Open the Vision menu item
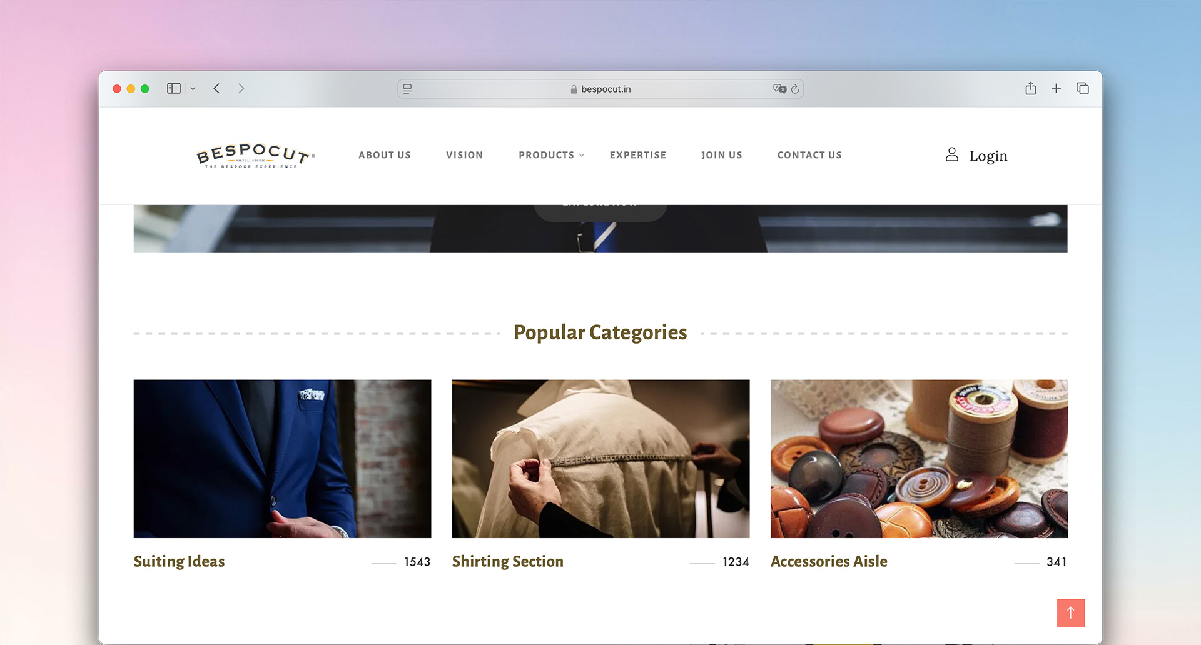The height and width of the screenshot is (645, 1201). click(465, 155)
